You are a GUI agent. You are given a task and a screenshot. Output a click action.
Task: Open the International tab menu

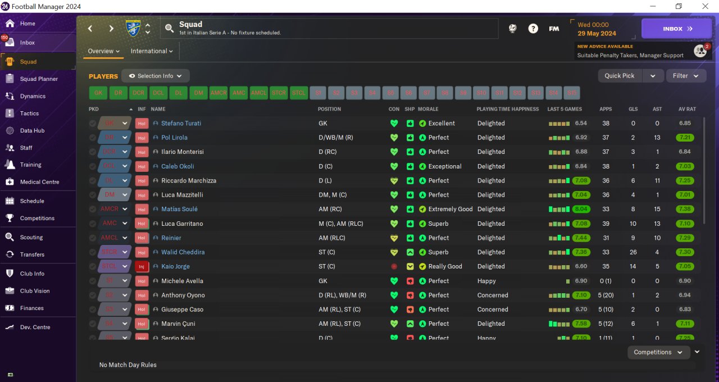[x=152, y=51]
